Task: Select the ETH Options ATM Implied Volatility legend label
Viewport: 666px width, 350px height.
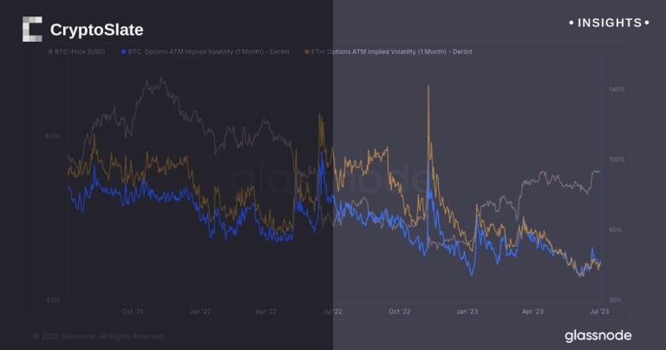Action: (x=392, y=52)
